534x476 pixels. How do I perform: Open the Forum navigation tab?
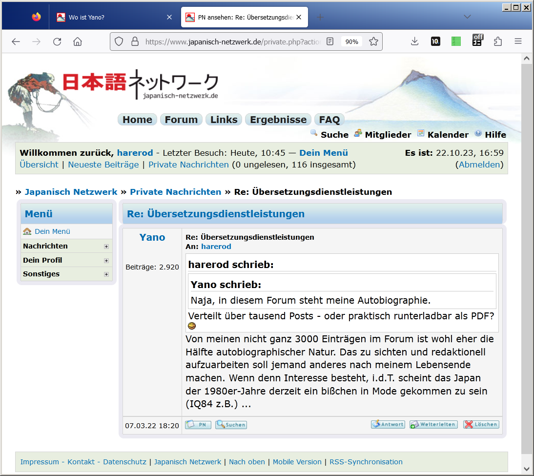coord(181,120)
